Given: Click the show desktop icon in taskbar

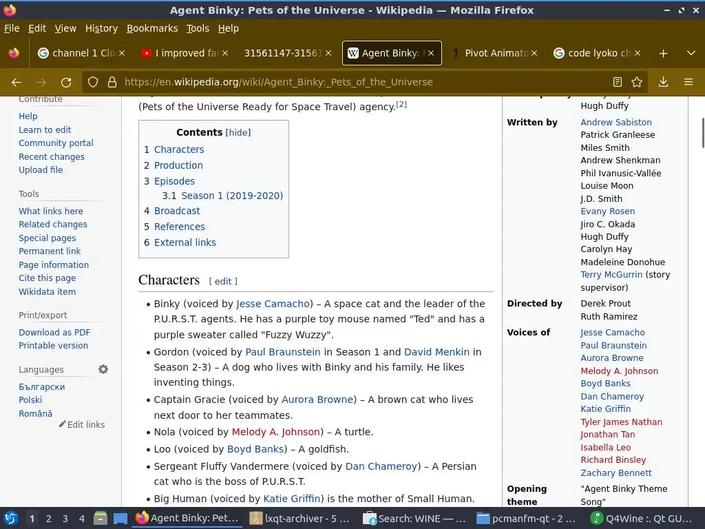Looking at the screenshot, I should (x=120, y=519).
